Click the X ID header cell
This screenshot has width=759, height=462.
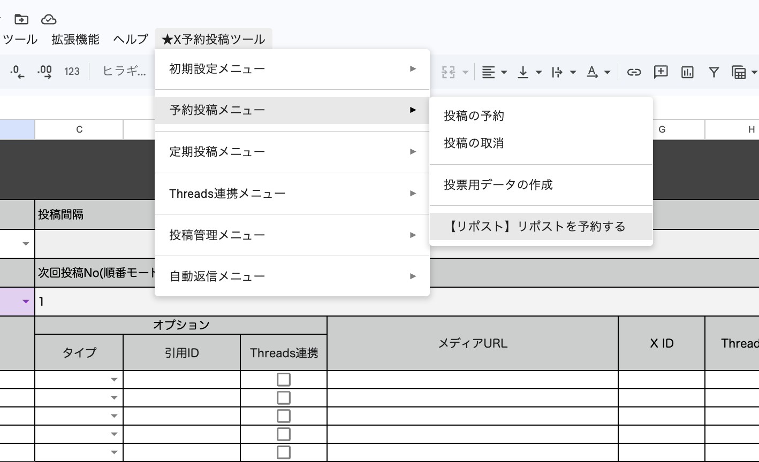point(662,343)
